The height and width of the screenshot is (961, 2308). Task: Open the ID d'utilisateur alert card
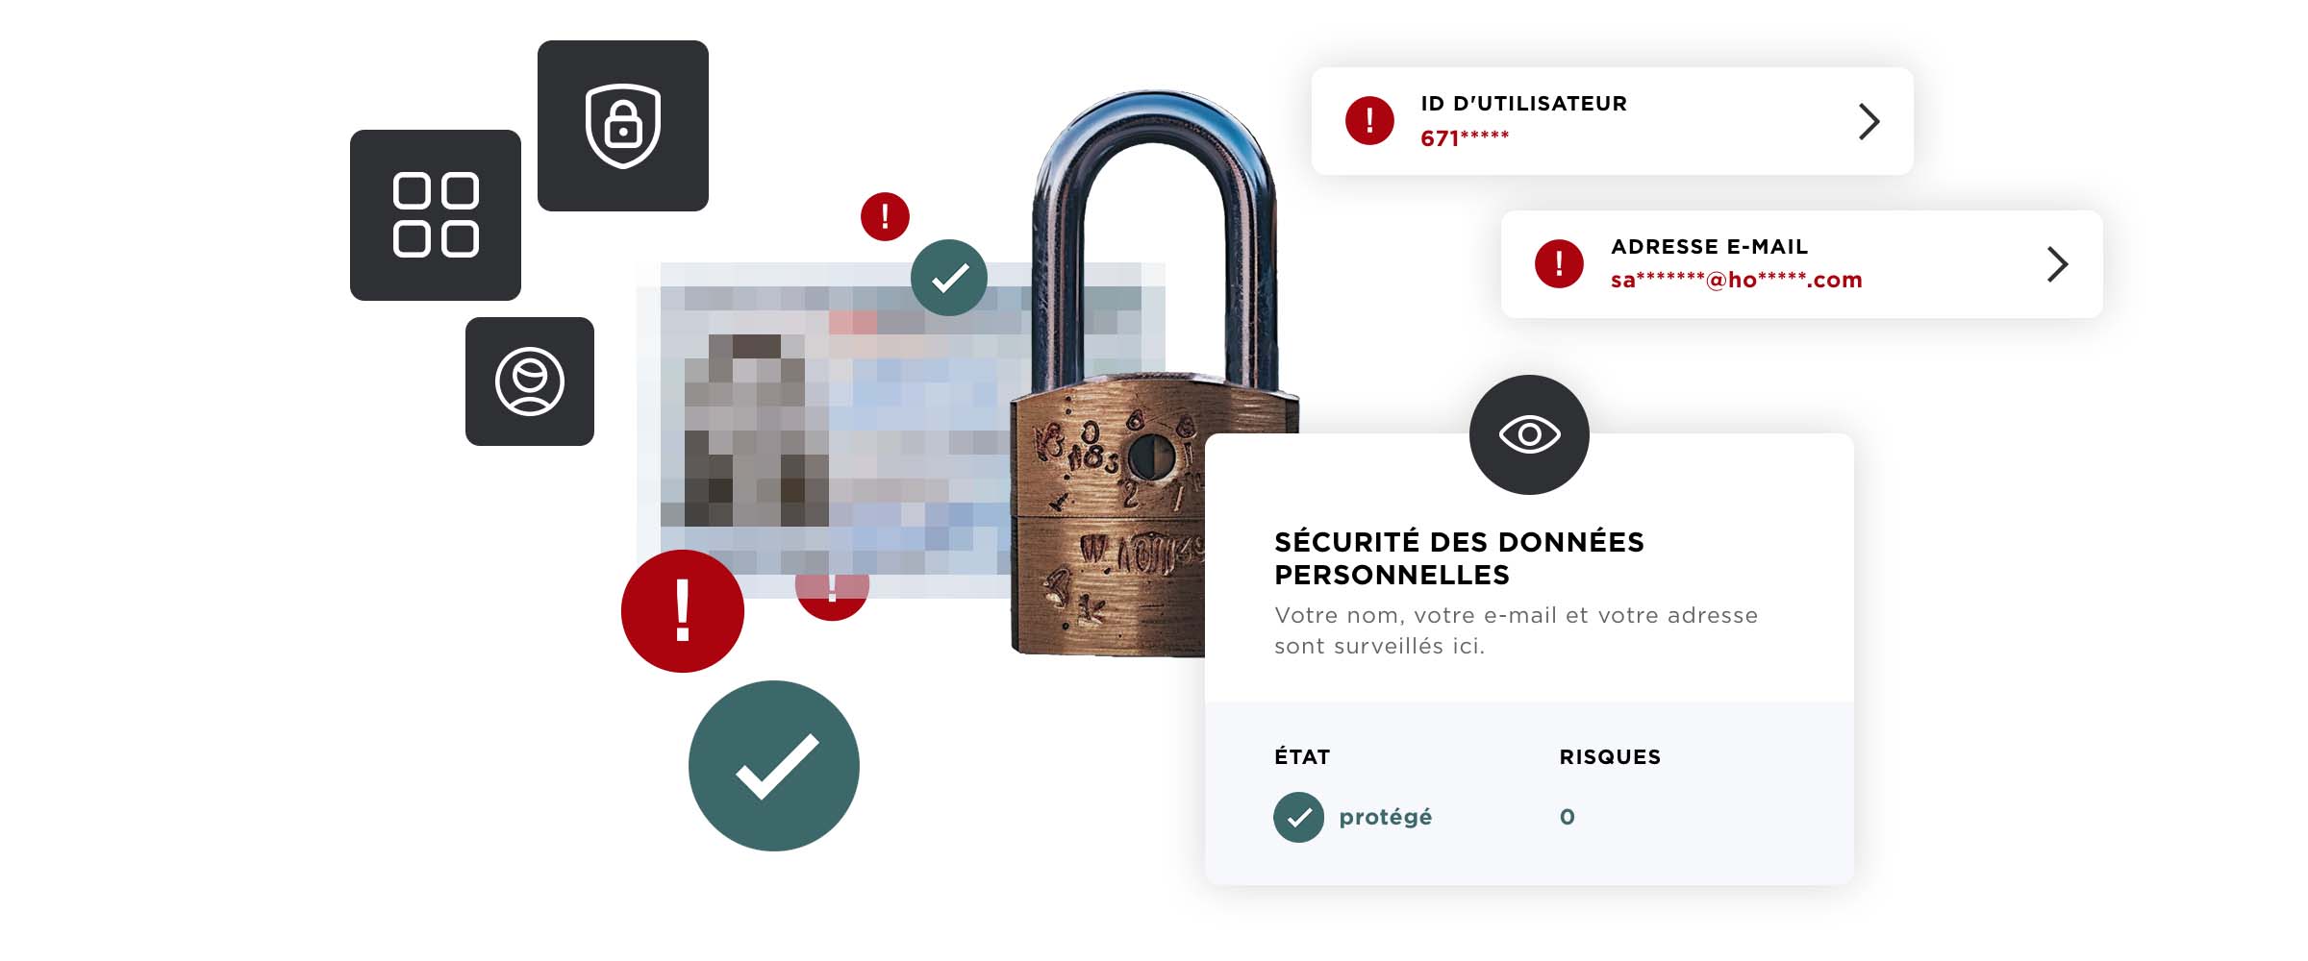coord(1613,121)
